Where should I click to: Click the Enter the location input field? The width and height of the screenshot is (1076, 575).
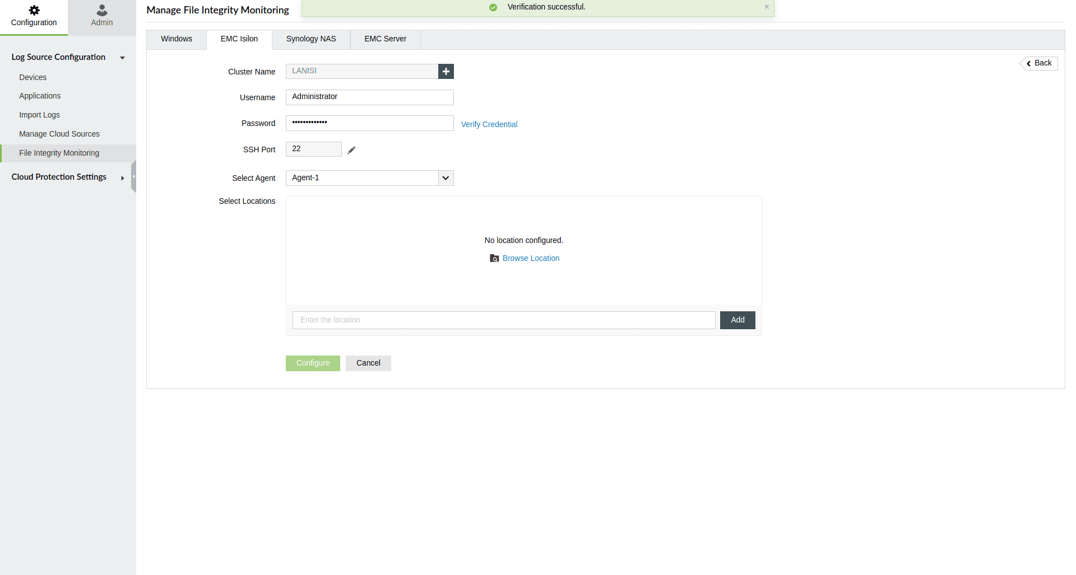(x=503, y=320)
